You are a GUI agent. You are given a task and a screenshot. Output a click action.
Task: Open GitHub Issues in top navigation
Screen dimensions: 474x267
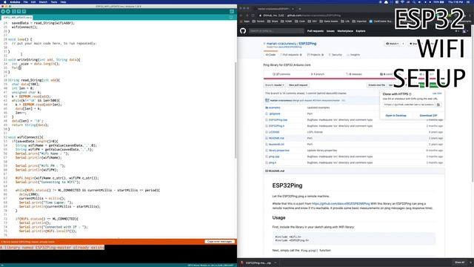[x=330, y=31]
